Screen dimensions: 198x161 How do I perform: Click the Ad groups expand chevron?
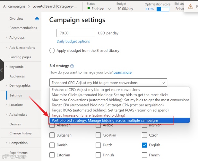(6, 38)
